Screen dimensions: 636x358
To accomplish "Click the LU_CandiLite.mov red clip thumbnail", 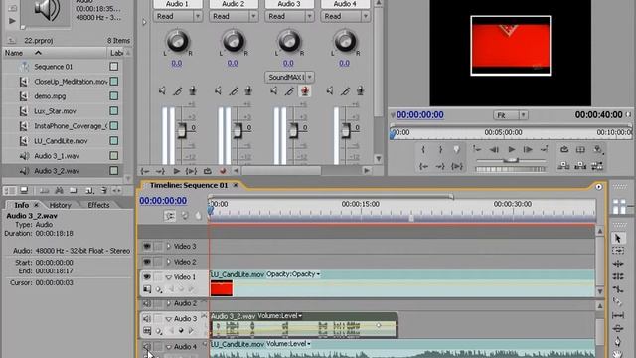I will (222, 288).
